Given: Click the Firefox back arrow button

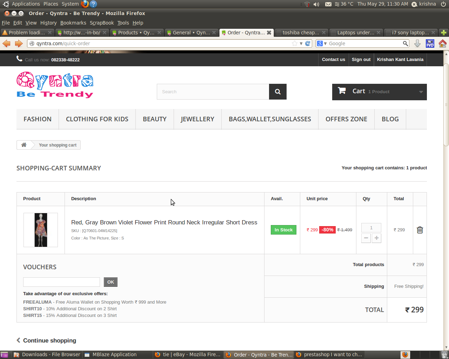Looking at the screenshot, I should tap(6, 43).
